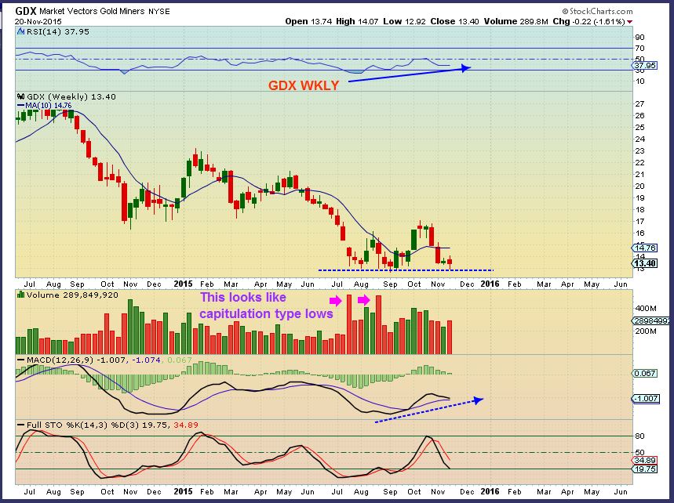Screen dimensions: 674x503
Task: Click the 13.40 last price tag
Action: pyautogui.click(x=645, y=263)
